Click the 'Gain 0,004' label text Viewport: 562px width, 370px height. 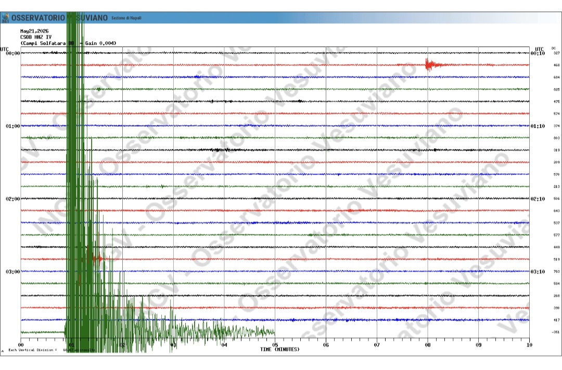click(x=101, y=43)
